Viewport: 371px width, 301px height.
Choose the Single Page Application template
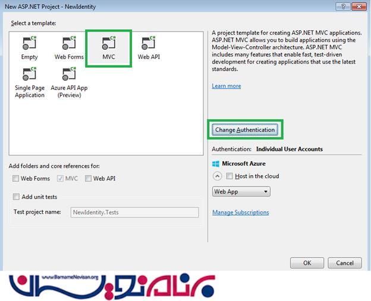30,82
